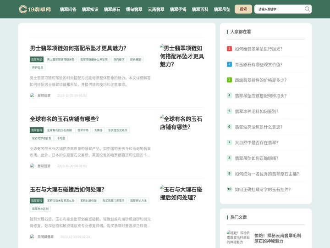Click the 19翡翠网 site logo
The width and height of the screenshot is (330, 248).
pos(35,9)
